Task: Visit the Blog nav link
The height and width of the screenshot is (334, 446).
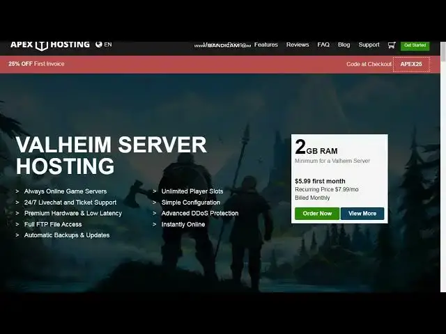Action: (344, 45)
